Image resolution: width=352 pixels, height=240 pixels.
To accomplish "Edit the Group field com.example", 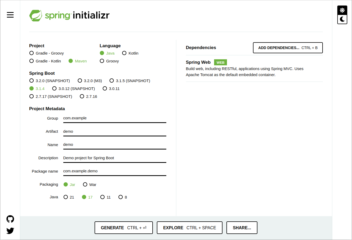I will (115, 118).
